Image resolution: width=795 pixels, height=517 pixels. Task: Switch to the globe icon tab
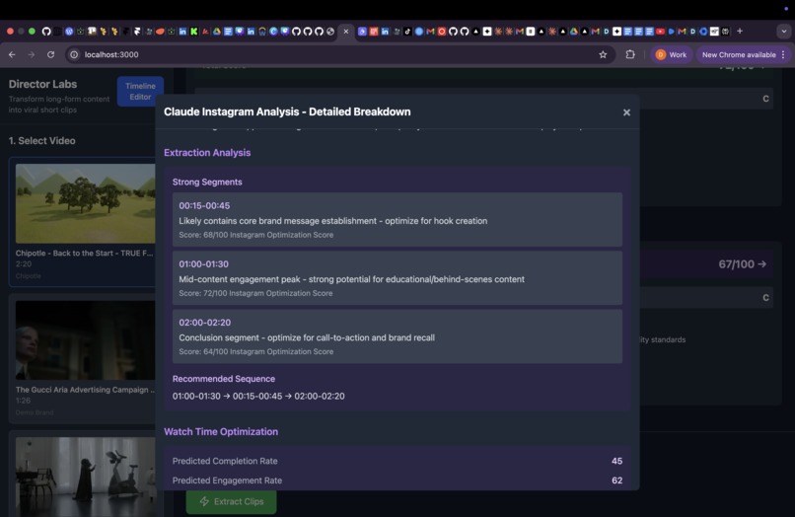(330, 32)
